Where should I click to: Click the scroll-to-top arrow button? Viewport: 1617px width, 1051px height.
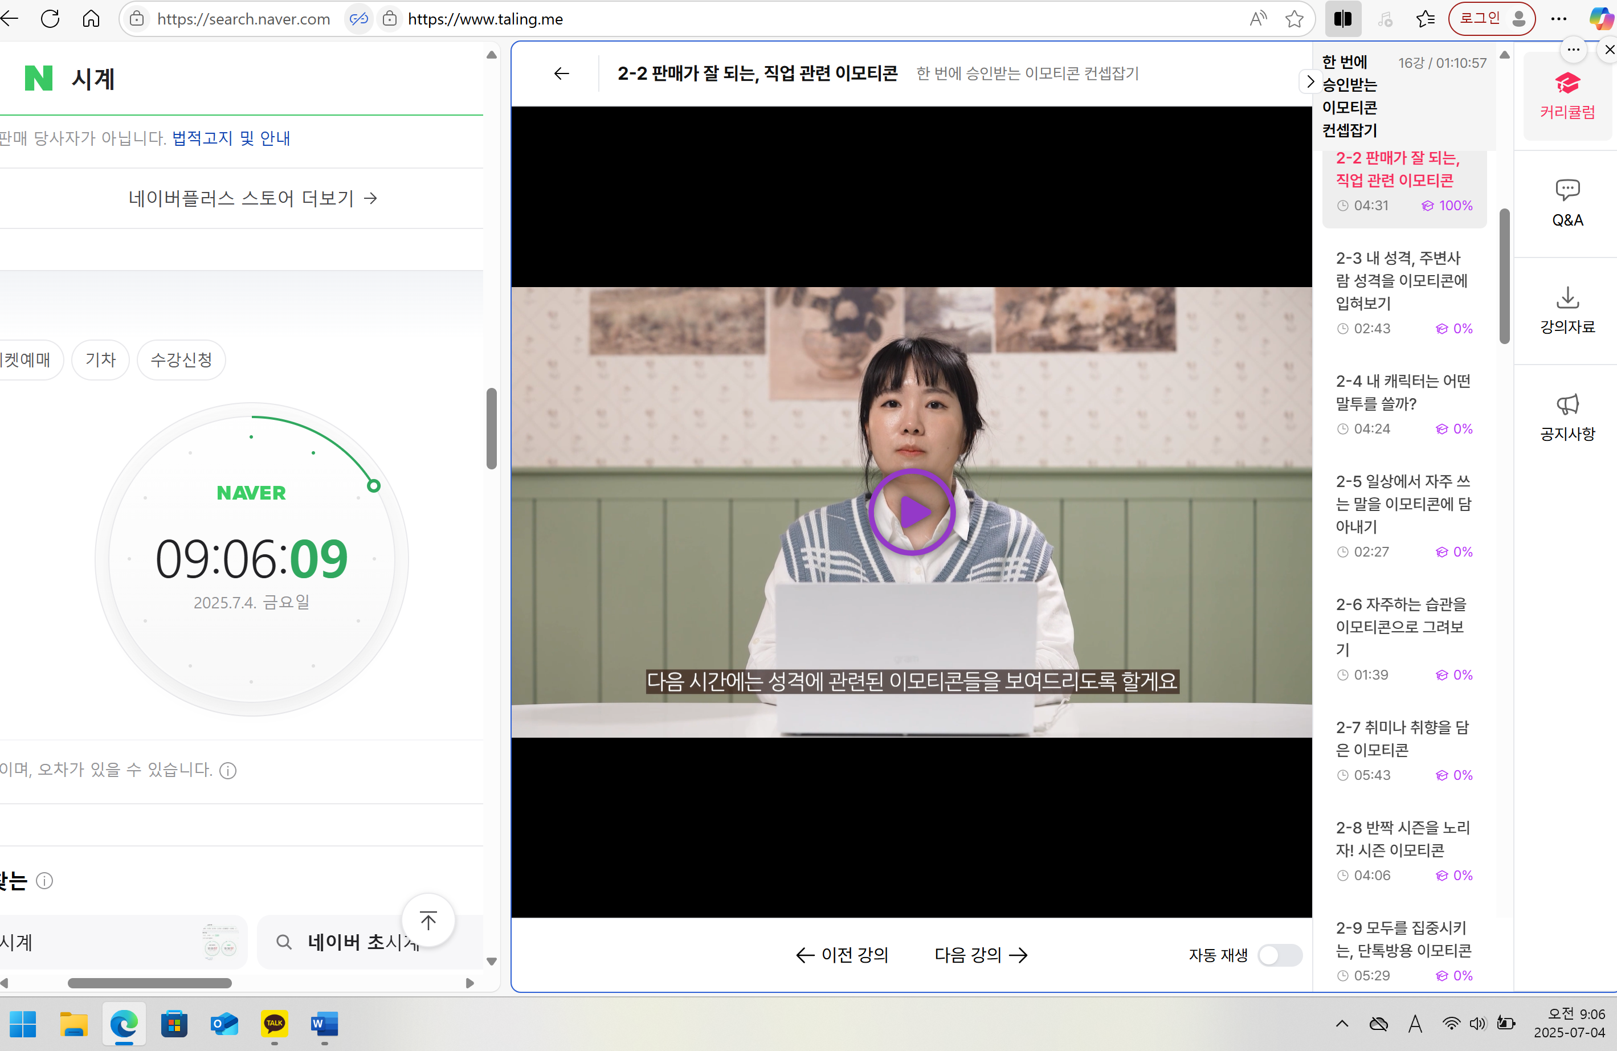428,921
